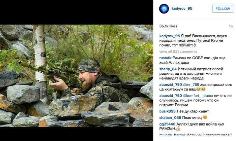Image resolution: width=236 pixels, height=141 pixels.
Task: Open the 1w post timestamp
Action: (231, 26)
